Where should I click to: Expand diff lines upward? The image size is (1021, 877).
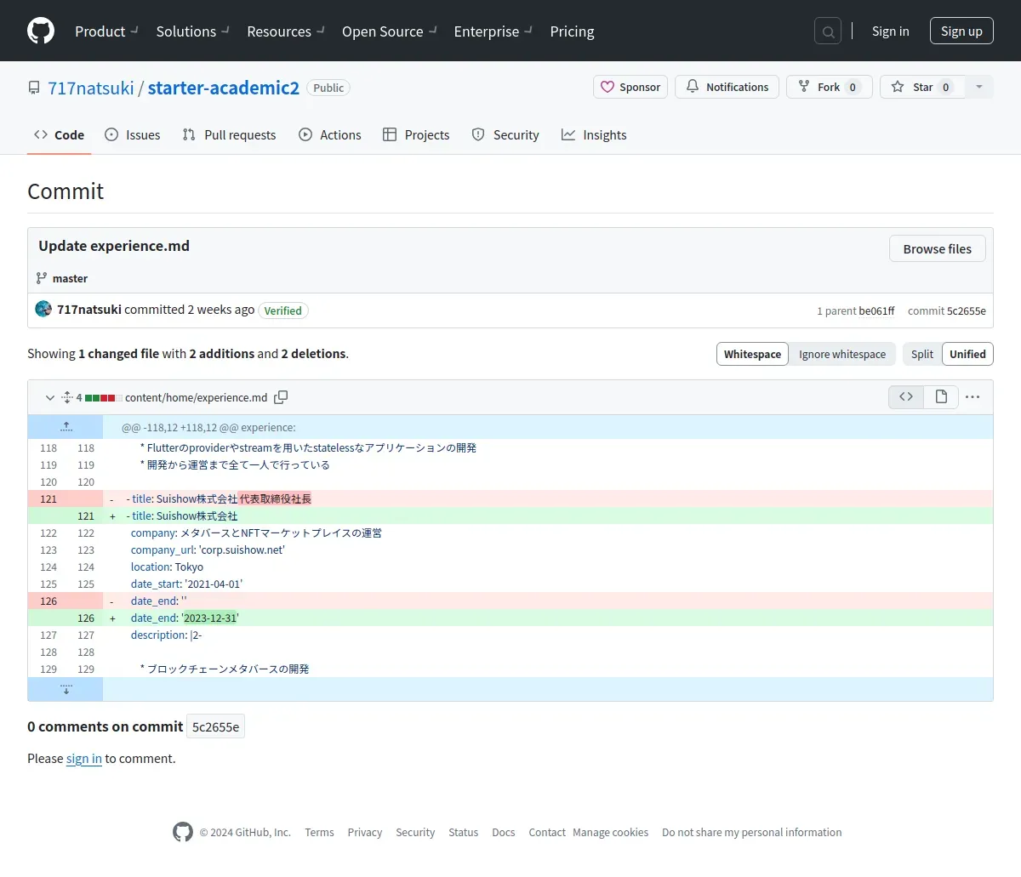[x=66, y=427]
